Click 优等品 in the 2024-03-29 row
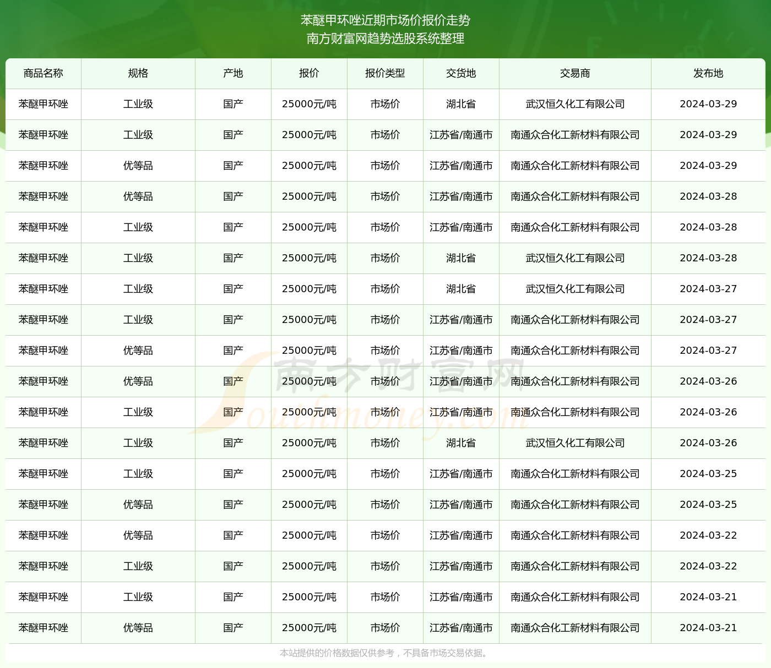 (x=138, y=166)
